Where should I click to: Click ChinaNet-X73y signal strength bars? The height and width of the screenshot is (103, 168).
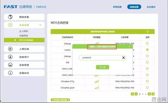[97, 82]
